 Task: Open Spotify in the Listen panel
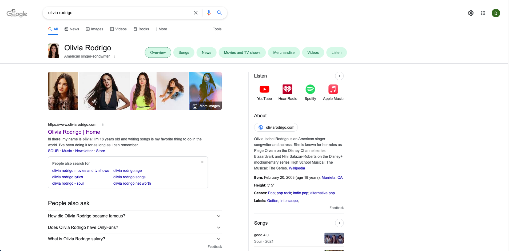tap(310, 92)
